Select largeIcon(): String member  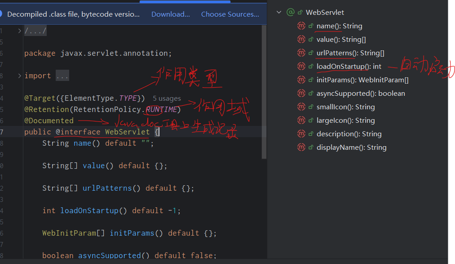pos(345,121)
